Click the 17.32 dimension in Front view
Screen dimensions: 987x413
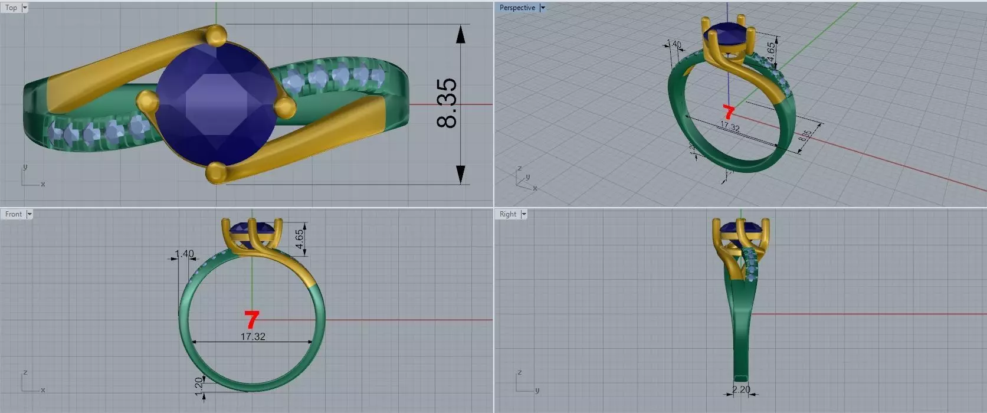pos(253,336)
